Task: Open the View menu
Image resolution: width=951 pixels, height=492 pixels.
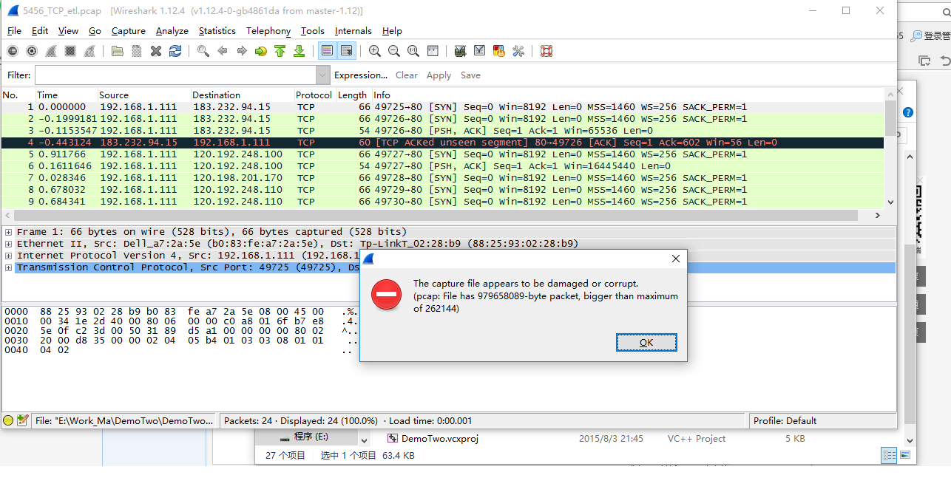Action: 68,31
